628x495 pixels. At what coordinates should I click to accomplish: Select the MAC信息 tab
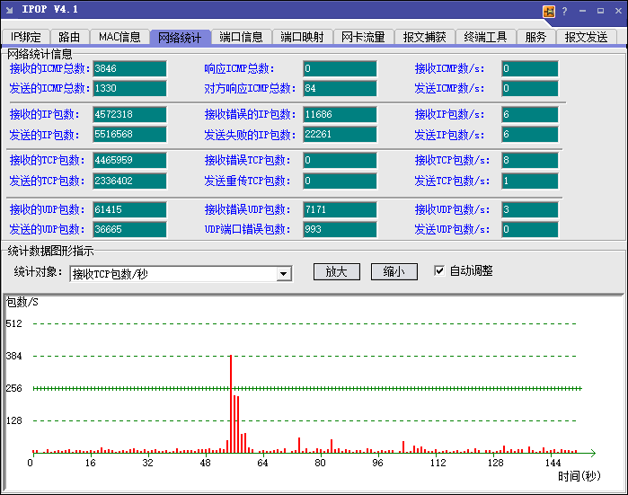click(119, 37)
